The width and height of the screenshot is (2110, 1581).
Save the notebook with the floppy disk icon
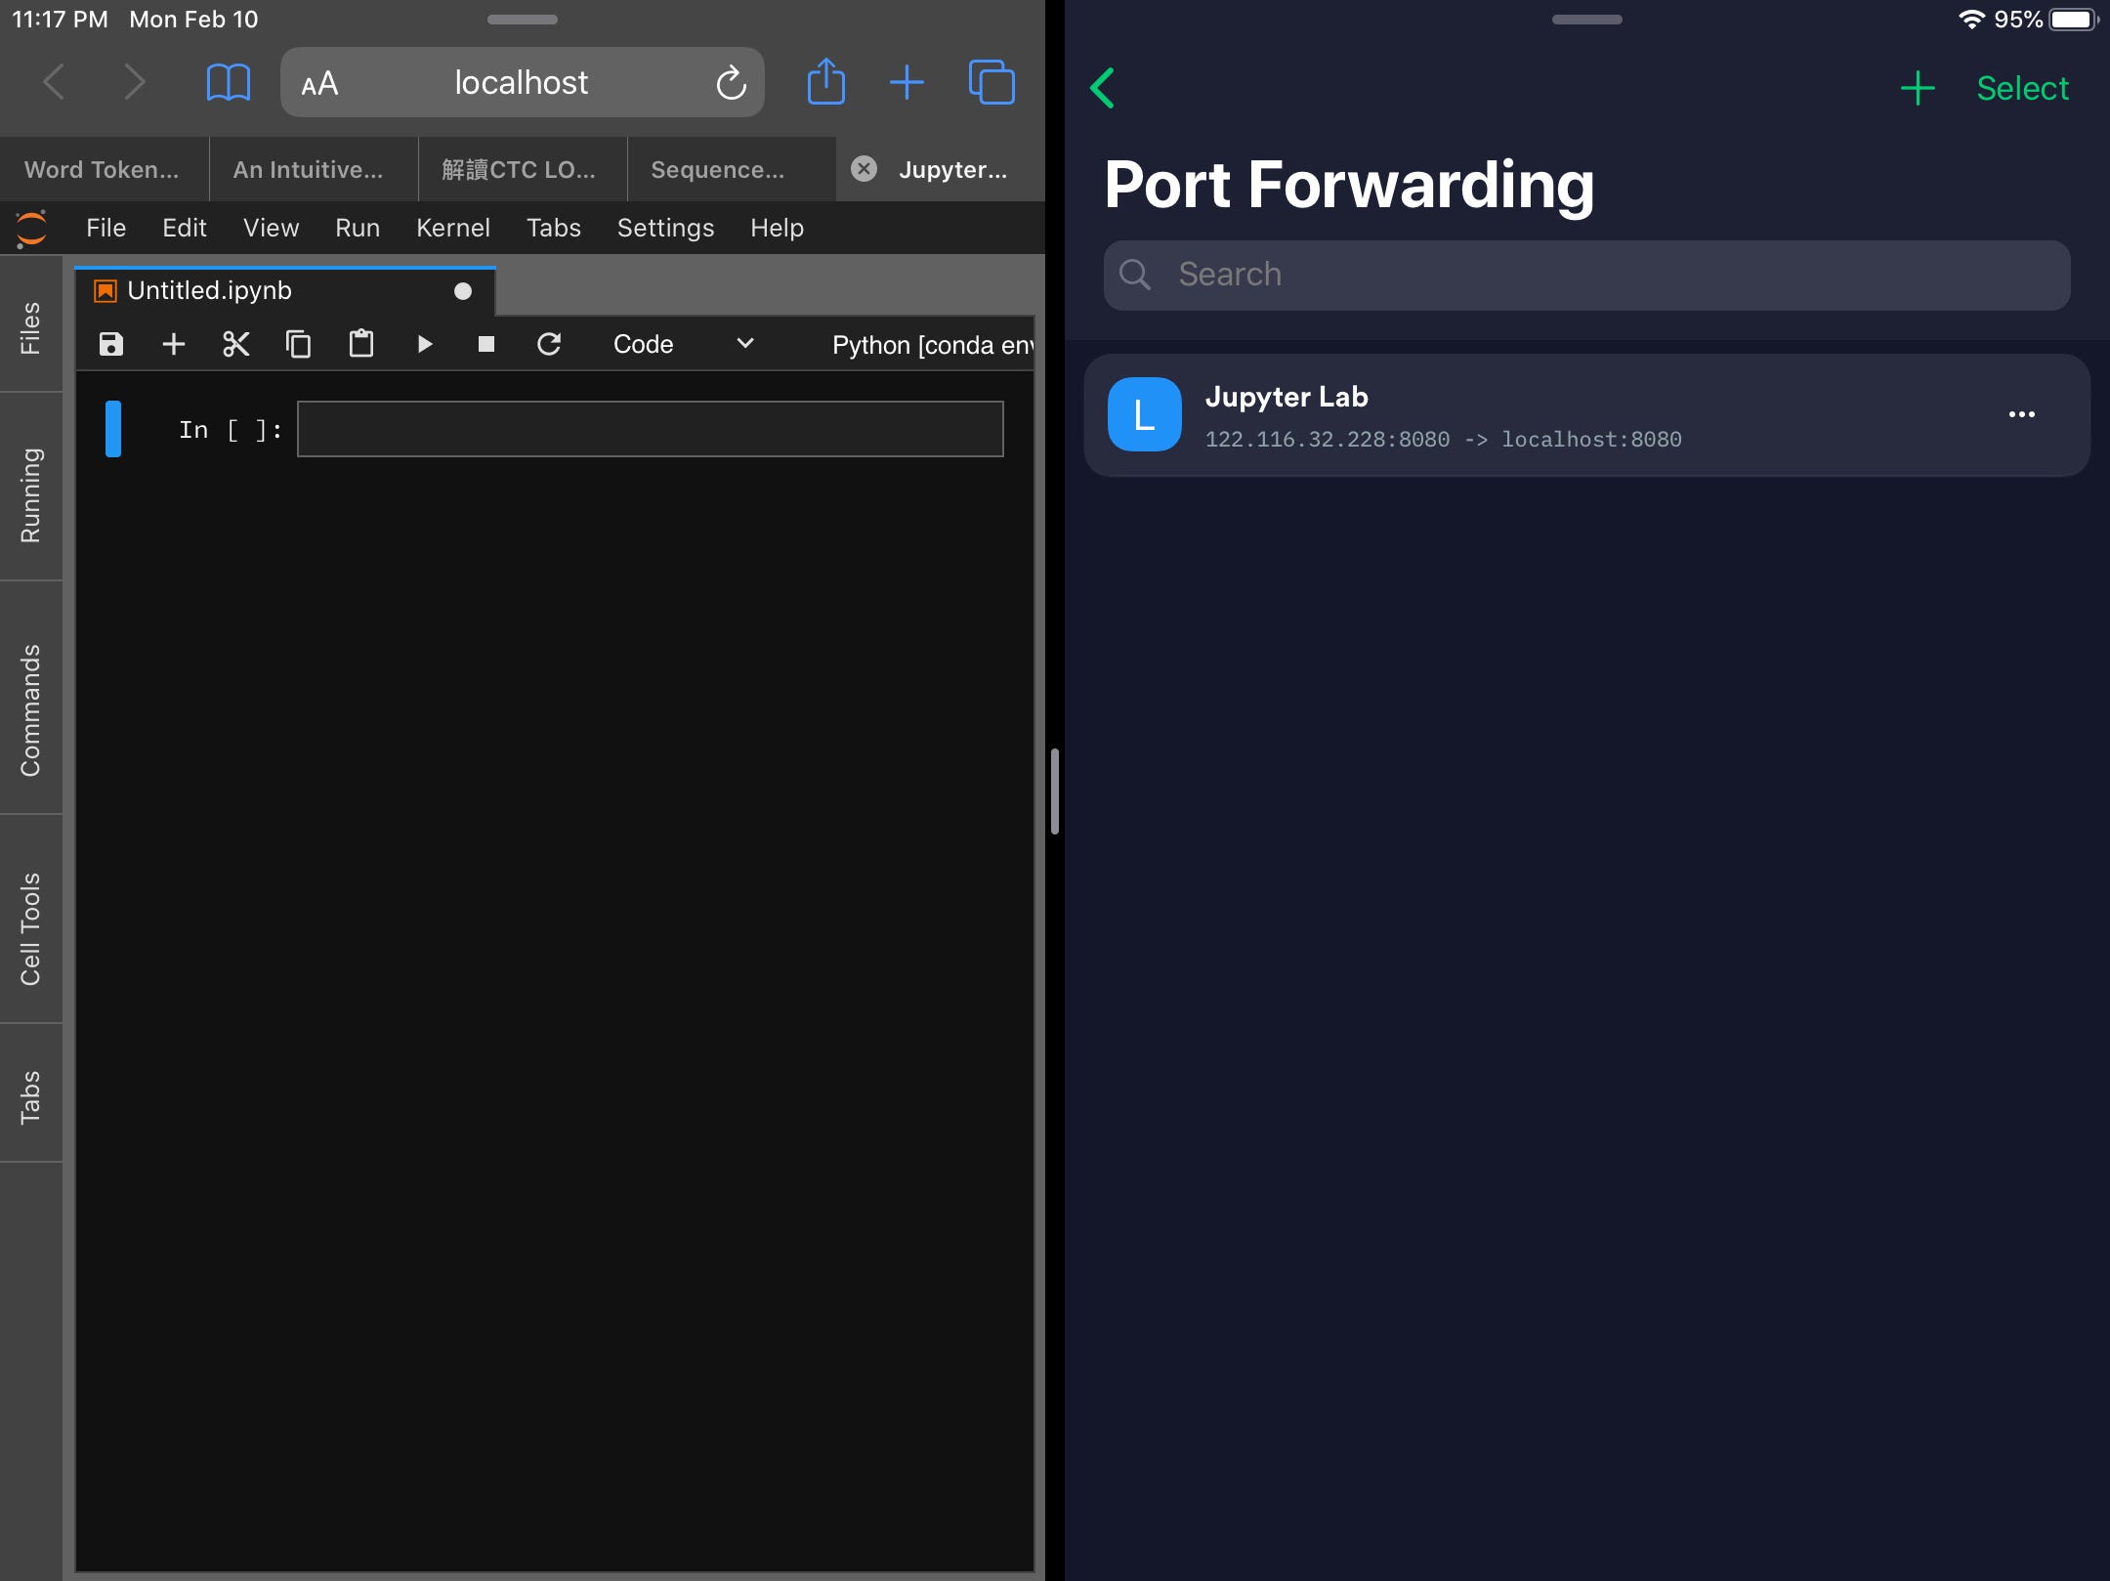click(x=111, y=344)
